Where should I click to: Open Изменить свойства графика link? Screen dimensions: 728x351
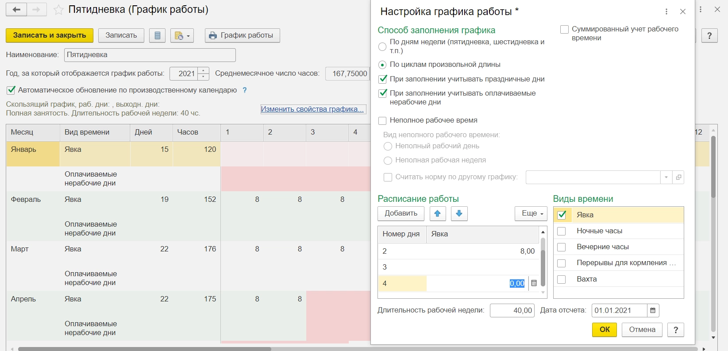point(312,109)
